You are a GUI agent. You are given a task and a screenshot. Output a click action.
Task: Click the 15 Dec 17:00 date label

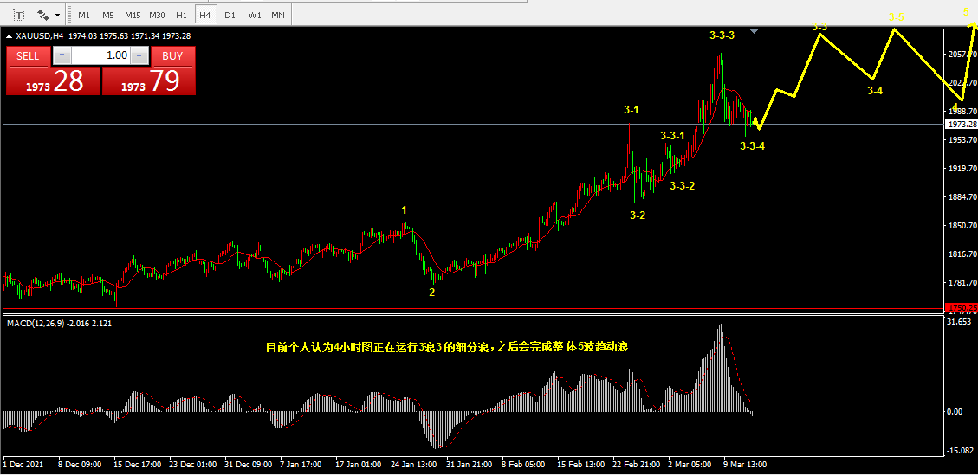coord(138,465)
